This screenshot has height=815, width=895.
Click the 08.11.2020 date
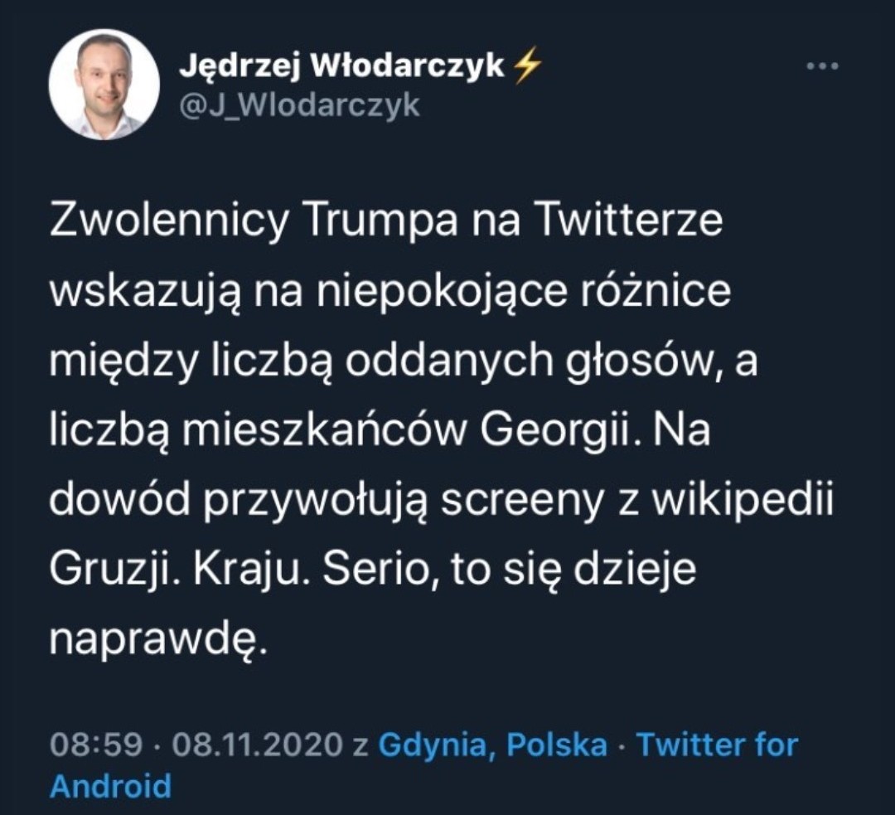pos(257,744)
